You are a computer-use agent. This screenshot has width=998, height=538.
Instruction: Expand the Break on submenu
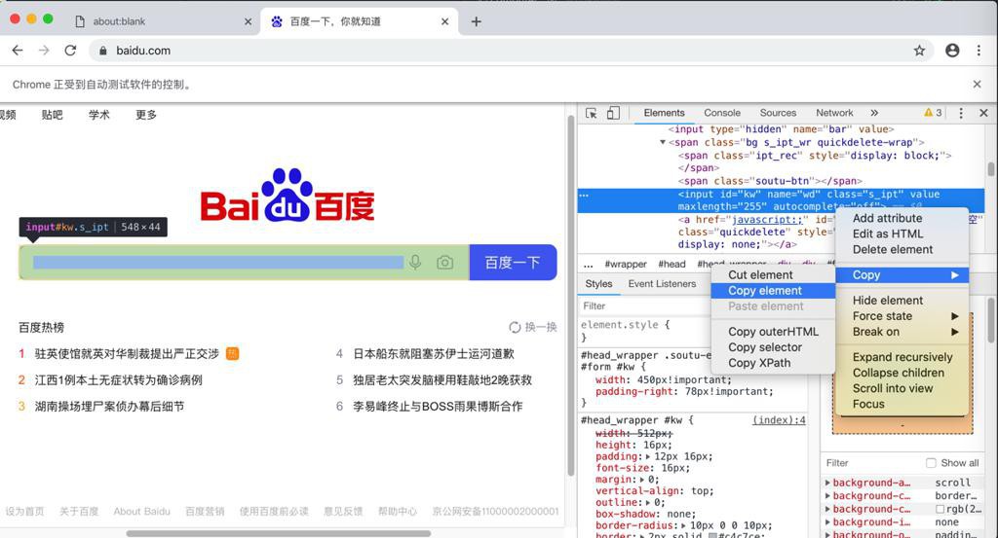[x=902, y=332]
